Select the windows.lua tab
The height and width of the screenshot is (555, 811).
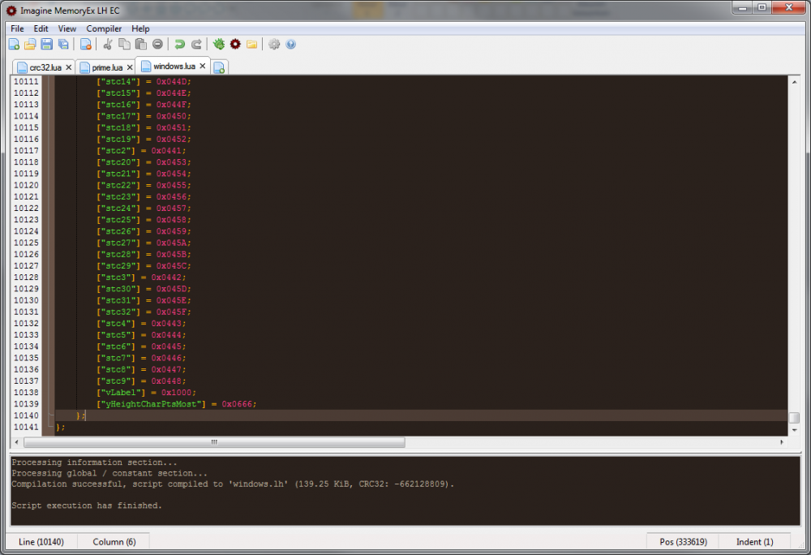point(173,66)
